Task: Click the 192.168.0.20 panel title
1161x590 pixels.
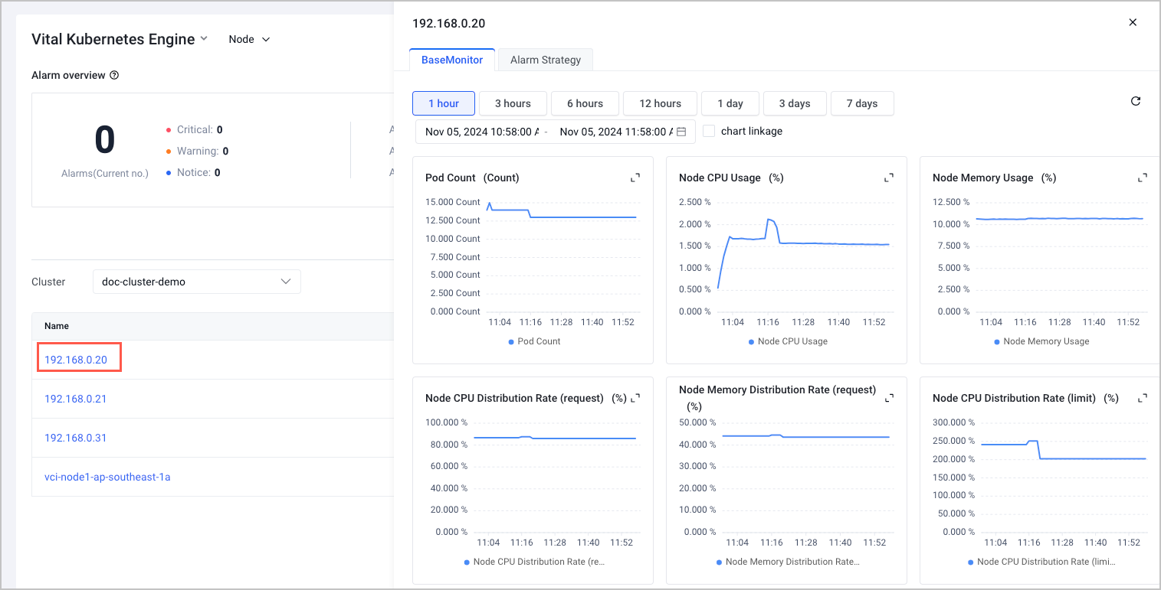Action: pos(449,23)
